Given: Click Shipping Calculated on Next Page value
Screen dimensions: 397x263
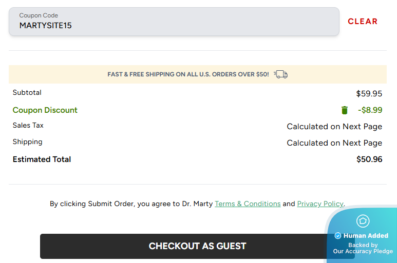Looking at the screenshot, I should click(x=334, y=143).
